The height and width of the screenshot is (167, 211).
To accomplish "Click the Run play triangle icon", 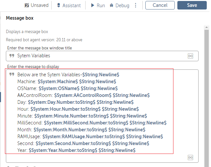I will [92, 5].
